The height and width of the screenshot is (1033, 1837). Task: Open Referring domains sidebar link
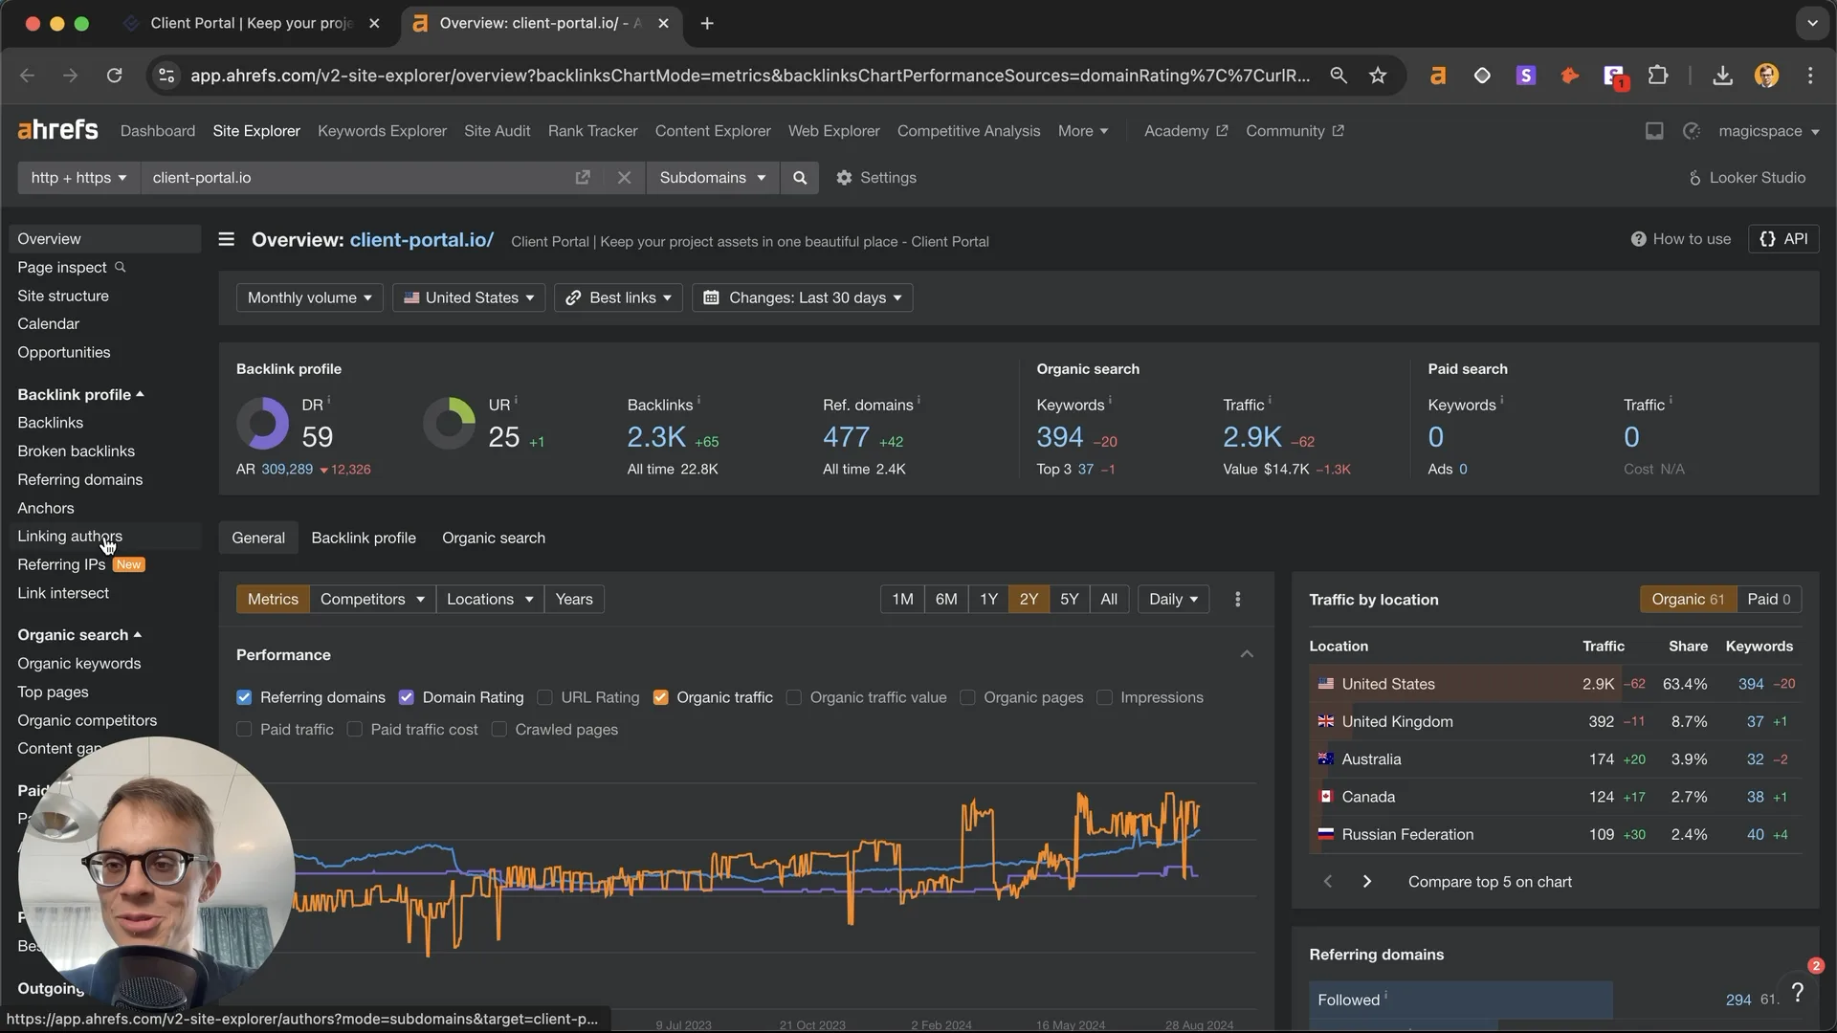[80, 480]
